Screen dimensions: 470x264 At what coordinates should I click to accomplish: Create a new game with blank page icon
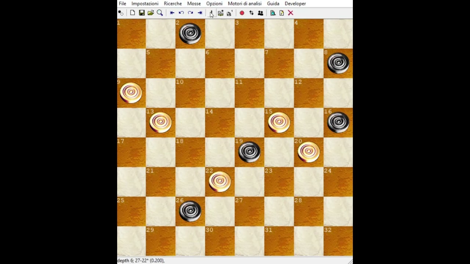(x=133, y=13)
